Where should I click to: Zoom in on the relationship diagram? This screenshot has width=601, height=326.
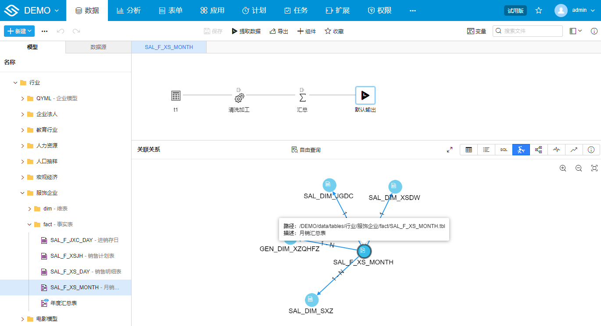pyautogui.click(x=563, y=168)
